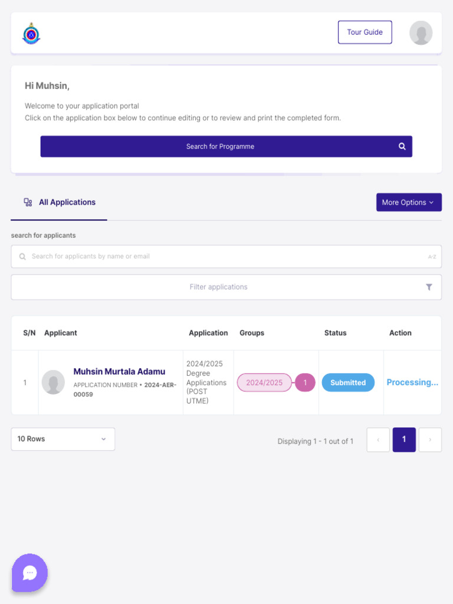Viewport: 453px width, 604px height.
Task: Go to the previous page arrow
Action: (378, 439)
